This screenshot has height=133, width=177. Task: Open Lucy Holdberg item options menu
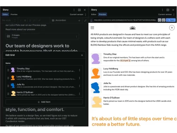[x=80, y=78]
